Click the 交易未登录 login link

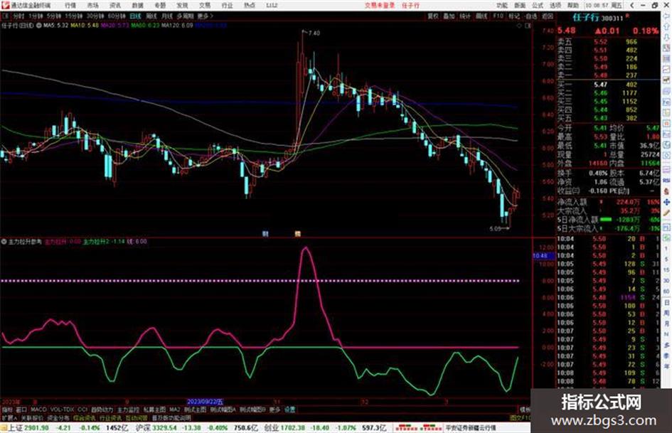click(380, 5)
